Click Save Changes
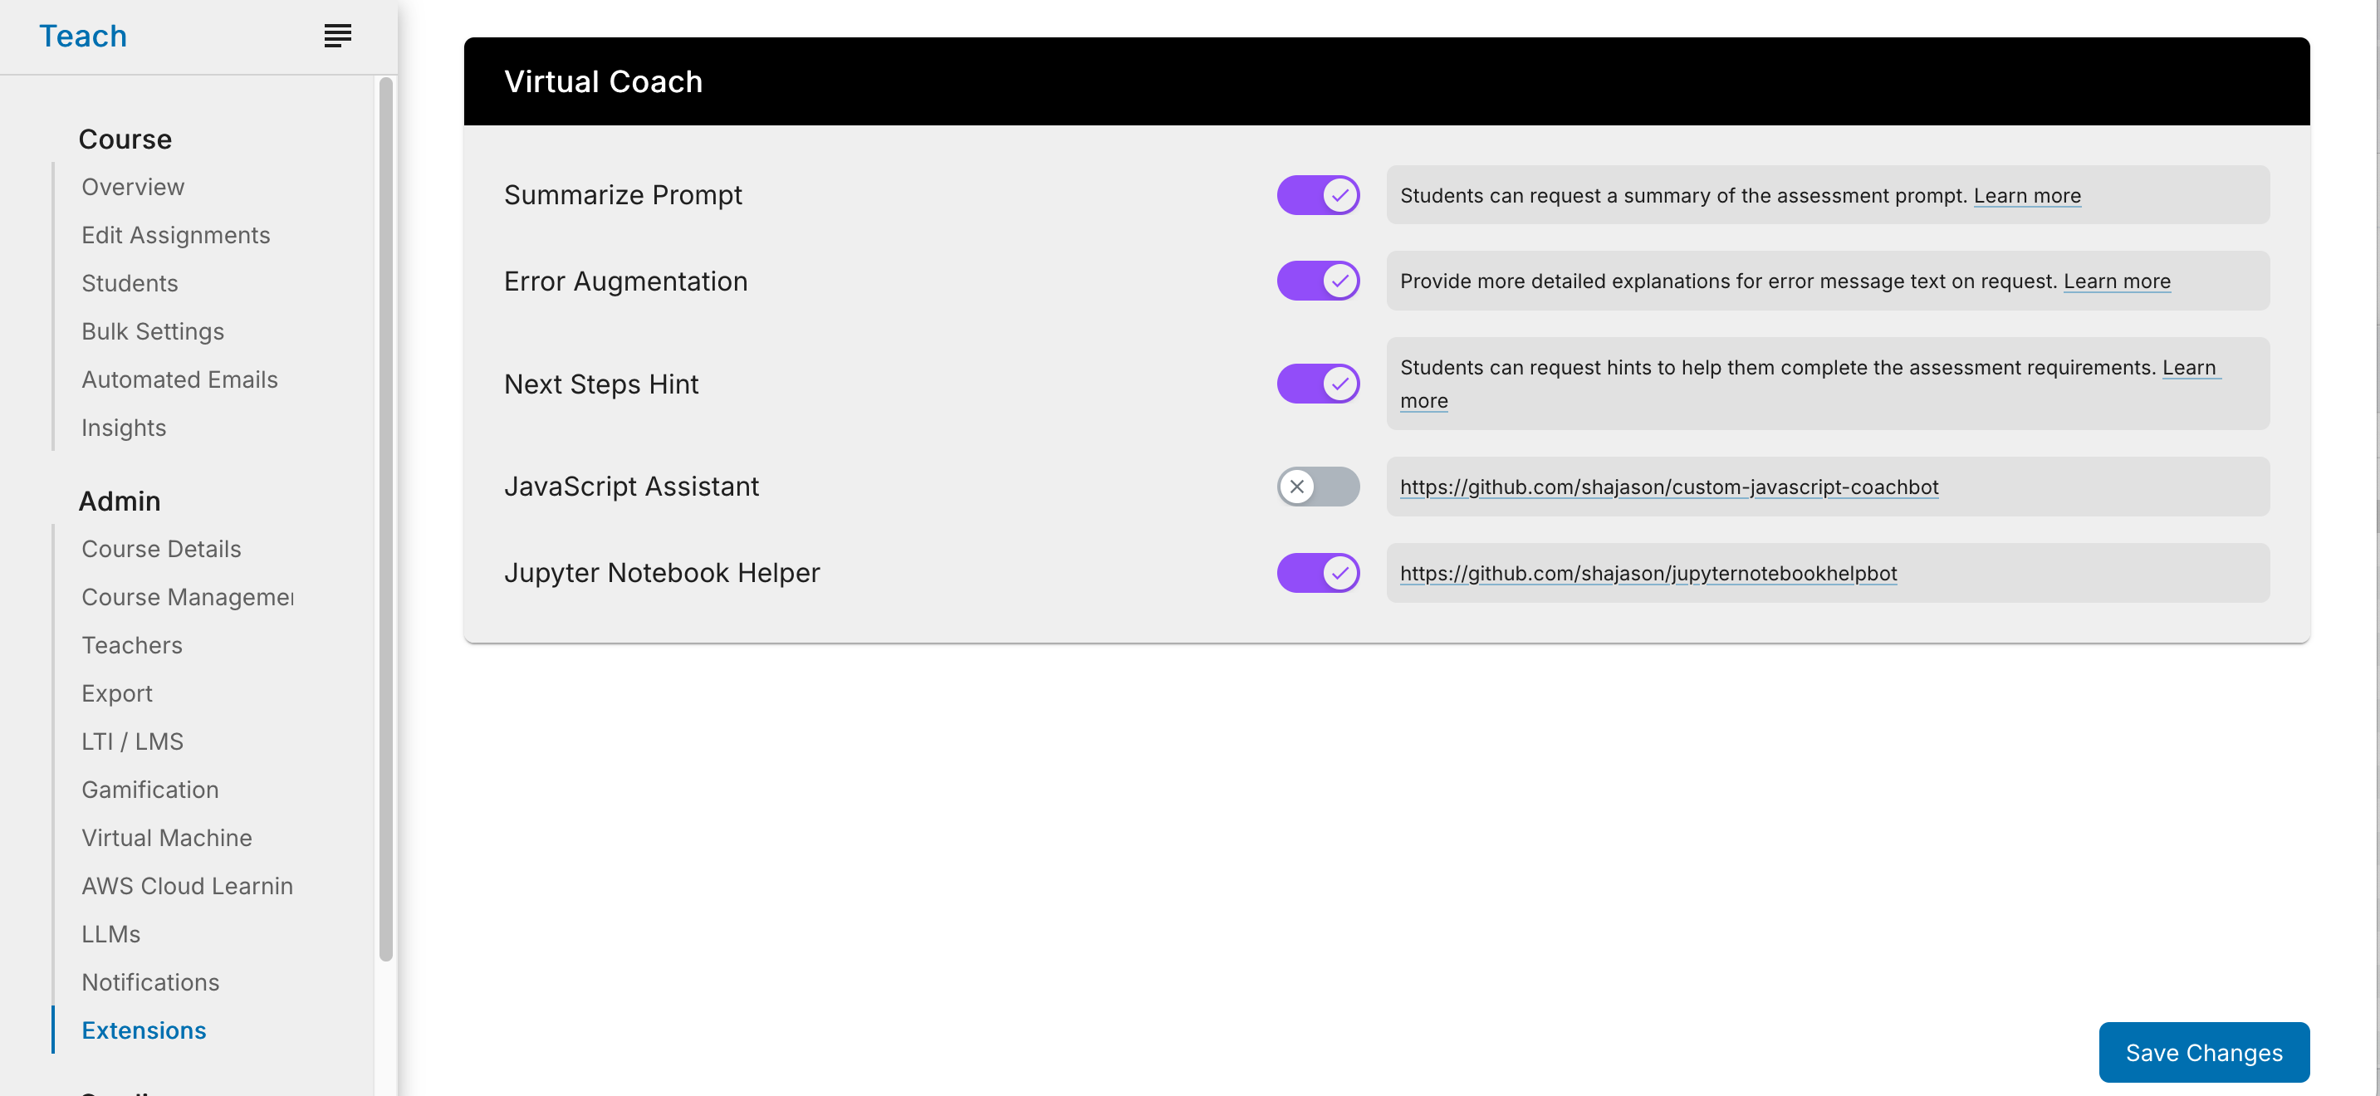2380x1096 pixels. 2203,1052
